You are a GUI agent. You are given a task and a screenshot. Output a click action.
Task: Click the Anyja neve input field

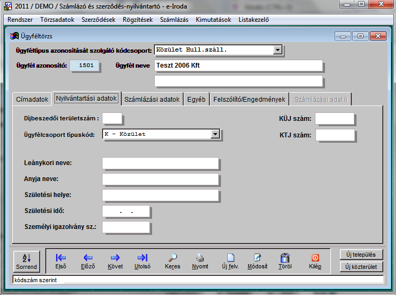[x=160, y=179]
